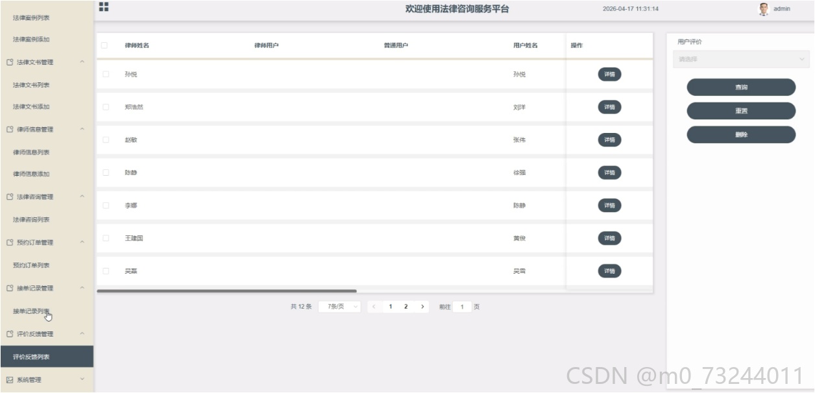
Task: Collapse 评价反馈管理 using its chevron
Action: (x=82, y=334)
